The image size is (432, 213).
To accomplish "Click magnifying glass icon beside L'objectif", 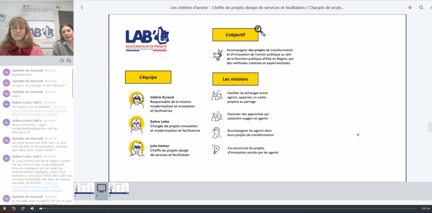I will 260,31.
